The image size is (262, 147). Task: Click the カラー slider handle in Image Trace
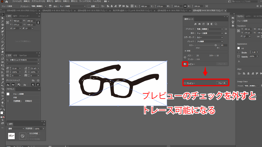pyautogui.click(x=216, y=45)
